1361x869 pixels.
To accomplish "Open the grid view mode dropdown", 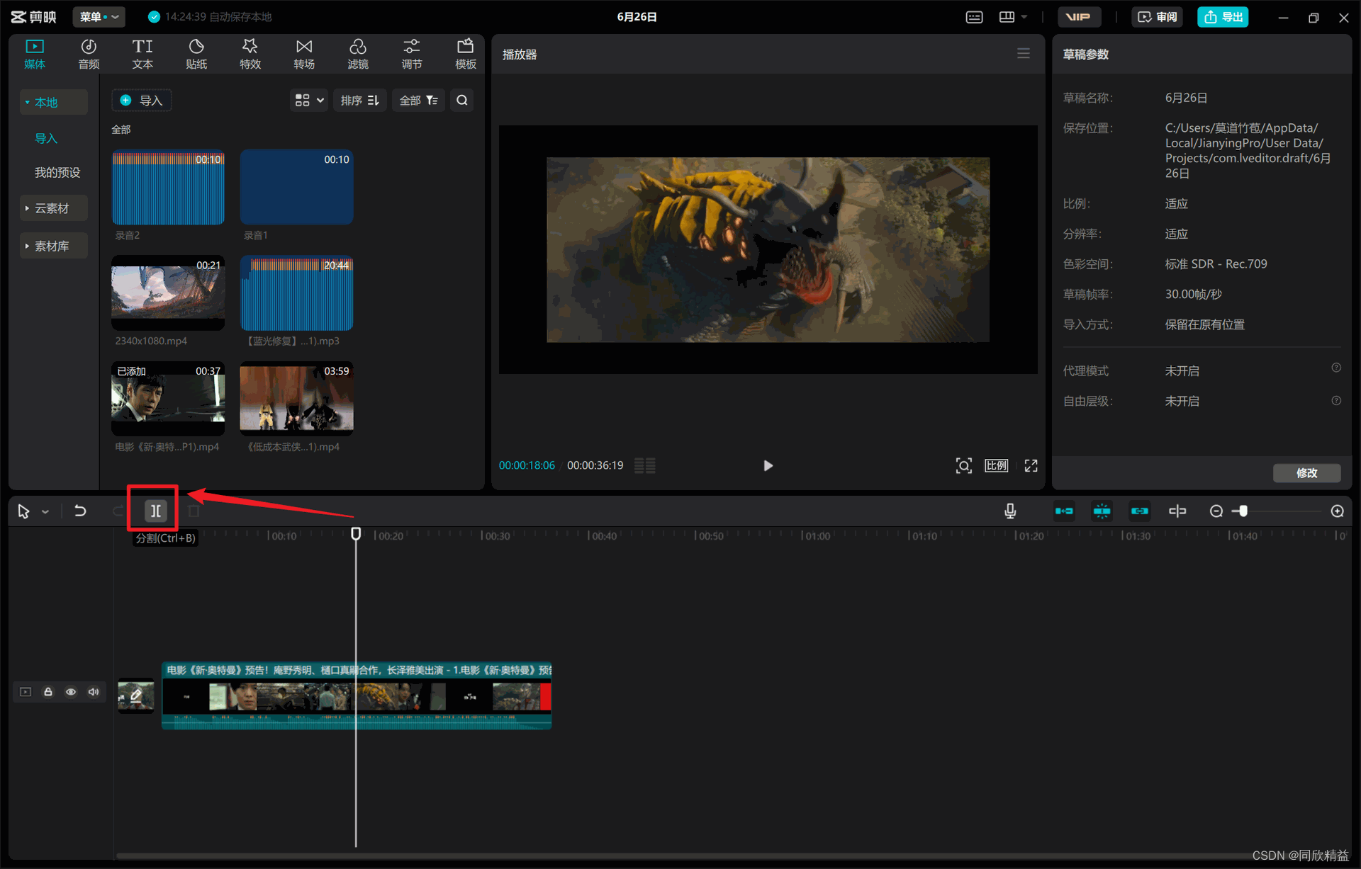I will click(x=309, y=101).
